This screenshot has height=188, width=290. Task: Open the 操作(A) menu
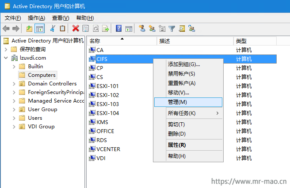pos(36,18)
